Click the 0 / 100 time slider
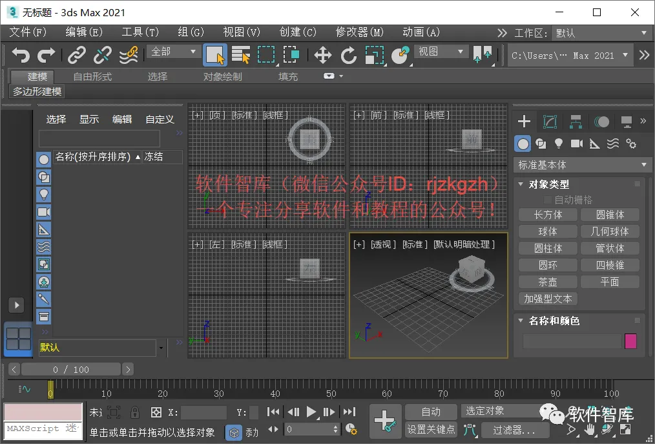The height and width of the screenshot is (444, 655). (71, 370)
